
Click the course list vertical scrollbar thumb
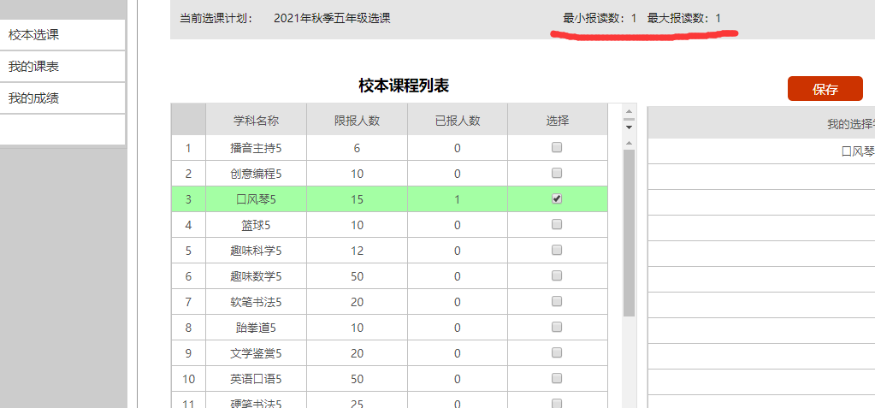coord(630,231)
